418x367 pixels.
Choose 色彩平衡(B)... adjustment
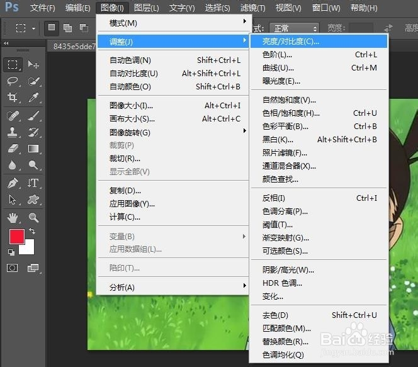(319, 127)
